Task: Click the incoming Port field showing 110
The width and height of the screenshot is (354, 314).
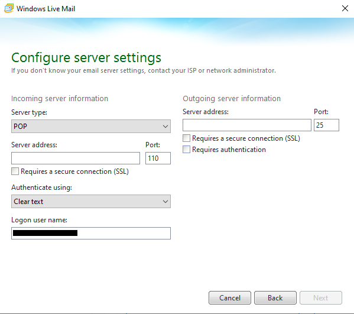Action: tap(158, 158)
